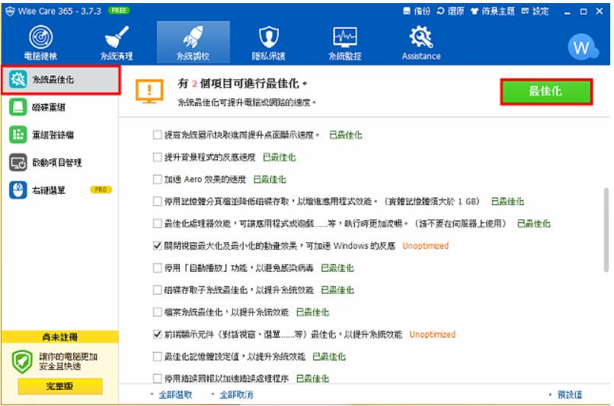614x406 pixels.
Task: Open the privacy protector shield icon
Action: point(269,37)
